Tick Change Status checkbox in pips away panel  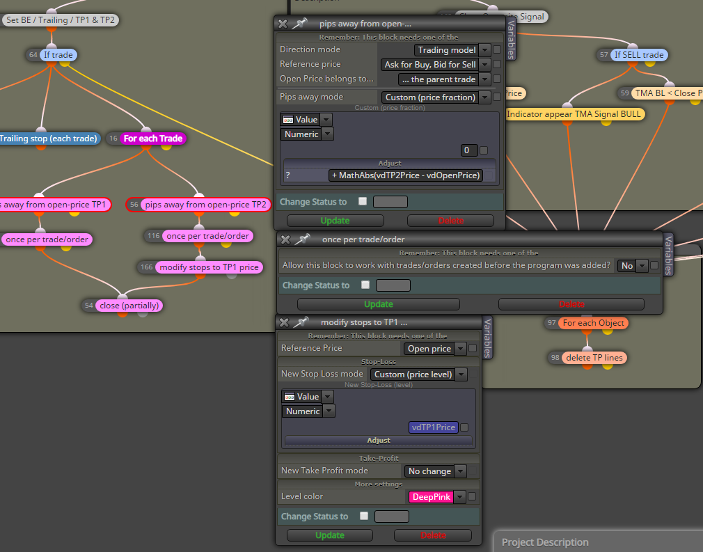363,201
